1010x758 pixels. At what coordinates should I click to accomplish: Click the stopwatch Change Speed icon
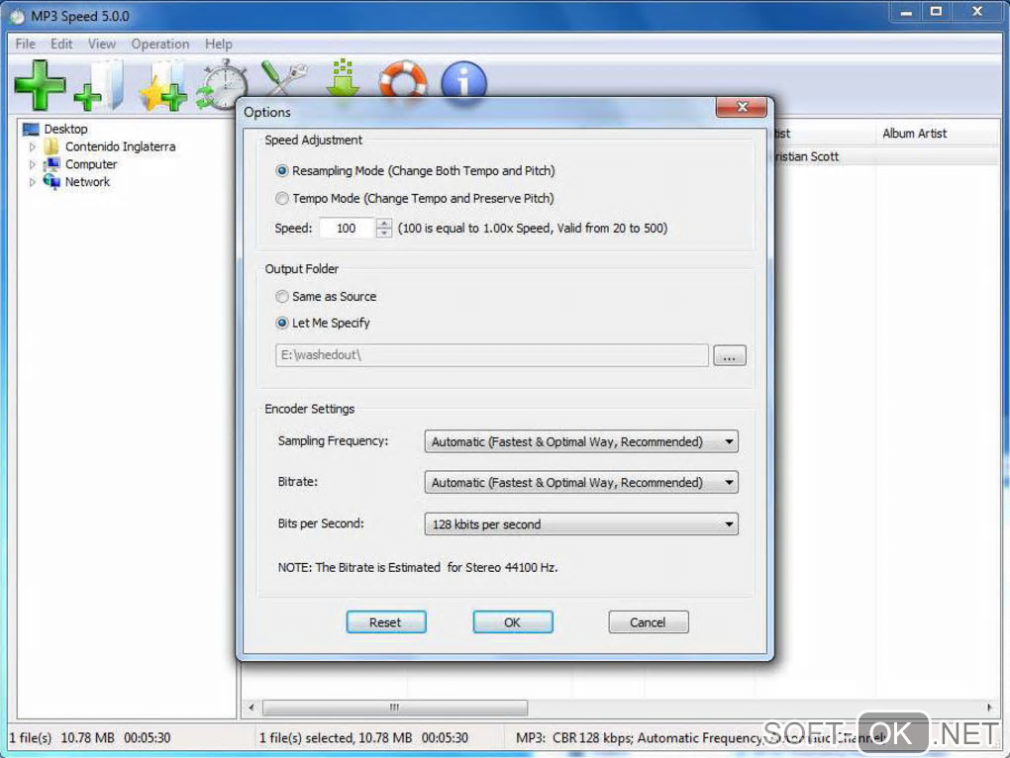click(221, 85)
